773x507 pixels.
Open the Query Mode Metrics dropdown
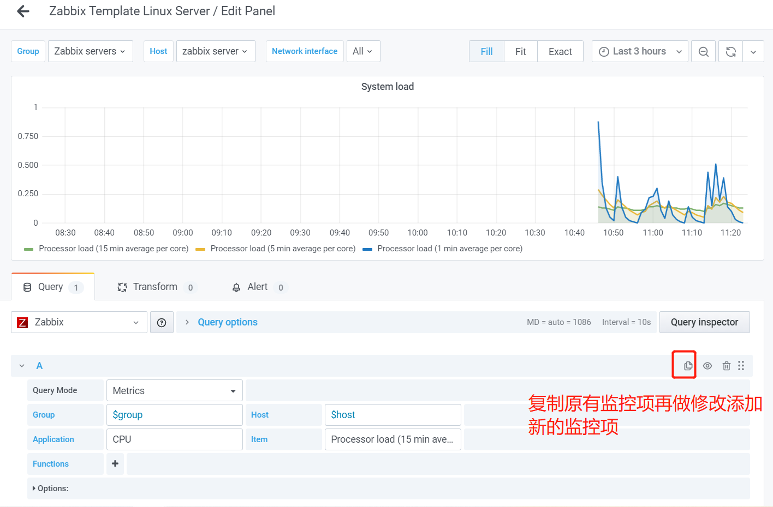pyautogui.click(x=175, y=390)
